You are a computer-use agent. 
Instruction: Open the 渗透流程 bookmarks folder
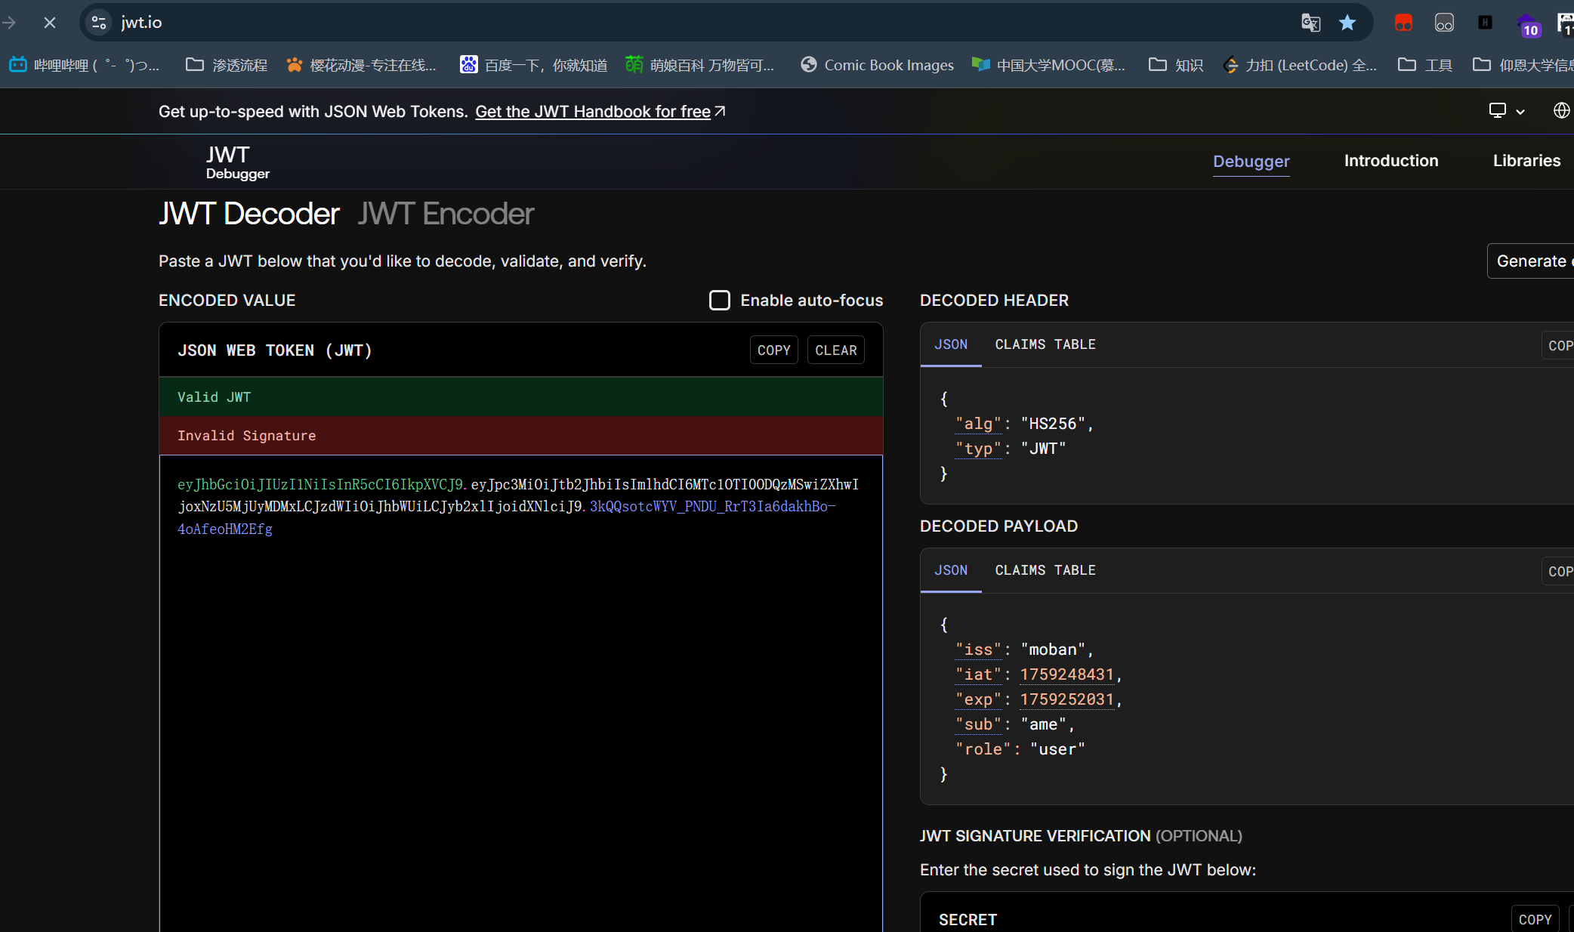coord(227,65)
